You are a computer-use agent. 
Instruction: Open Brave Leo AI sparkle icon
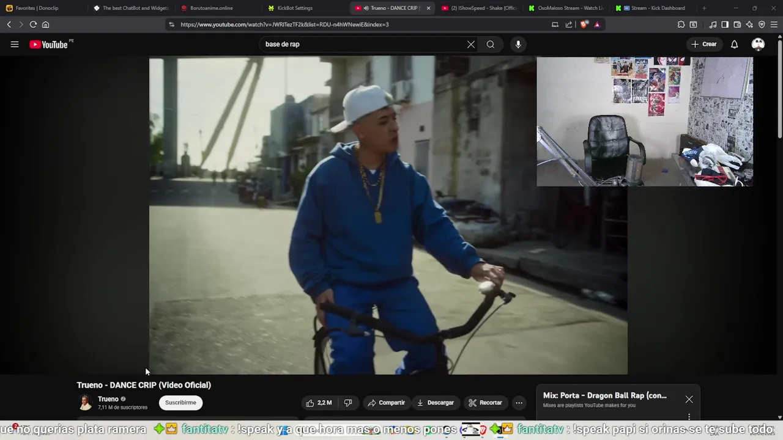[749, 24]
